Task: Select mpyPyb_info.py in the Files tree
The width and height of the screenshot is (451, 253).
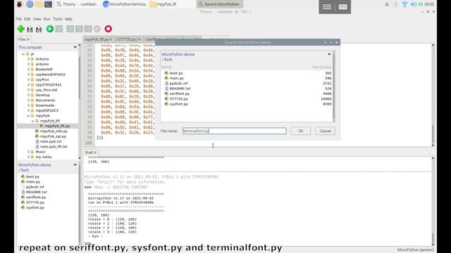Action: pyautogui.click(x=54, y=131)
